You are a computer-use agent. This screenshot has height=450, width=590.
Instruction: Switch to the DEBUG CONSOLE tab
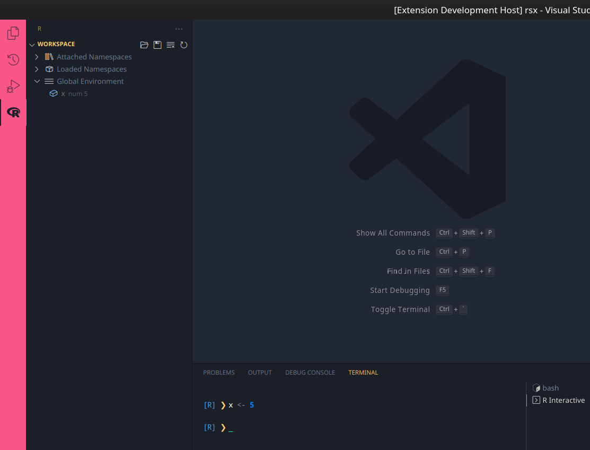pyautogui.click(x=310, y=373)
